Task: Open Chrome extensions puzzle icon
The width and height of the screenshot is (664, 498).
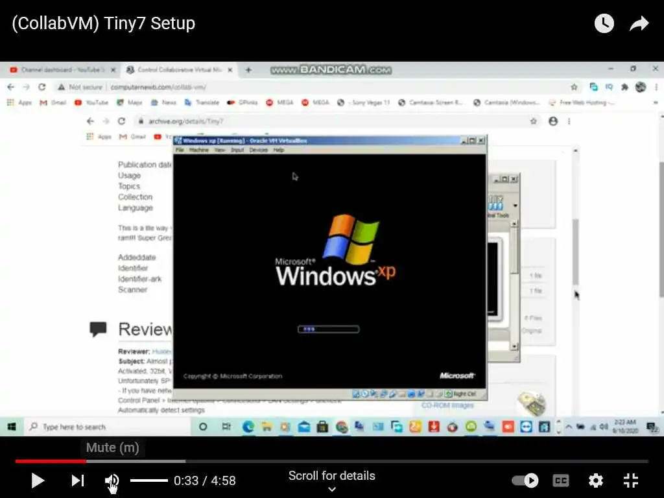Action: [x=624, y=87]
